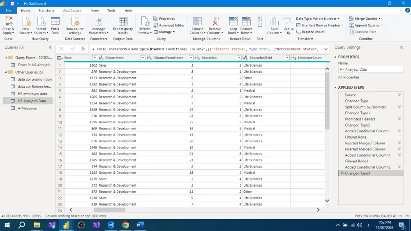Open DistanceFromHome column filter dropdown
Viewport: 411px width, 231px height.
[191, 58]
